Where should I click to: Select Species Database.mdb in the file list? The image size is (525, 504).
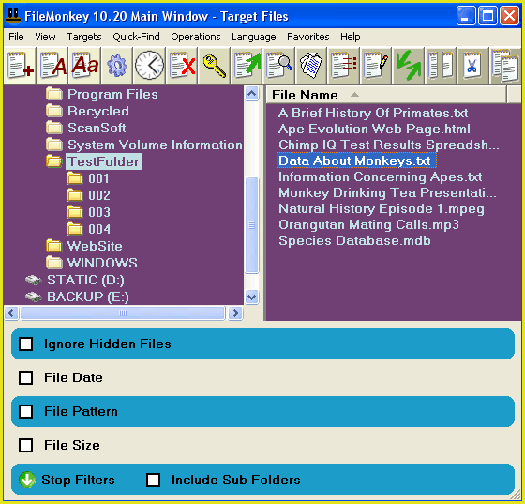(x=354, y=240)
